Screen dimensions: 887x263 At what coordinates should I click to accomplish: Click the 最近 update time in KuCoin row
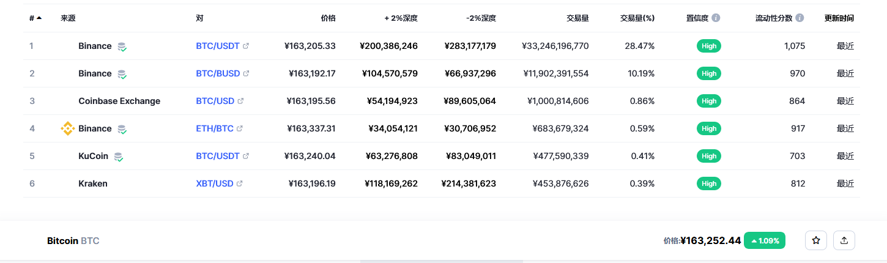845,156
